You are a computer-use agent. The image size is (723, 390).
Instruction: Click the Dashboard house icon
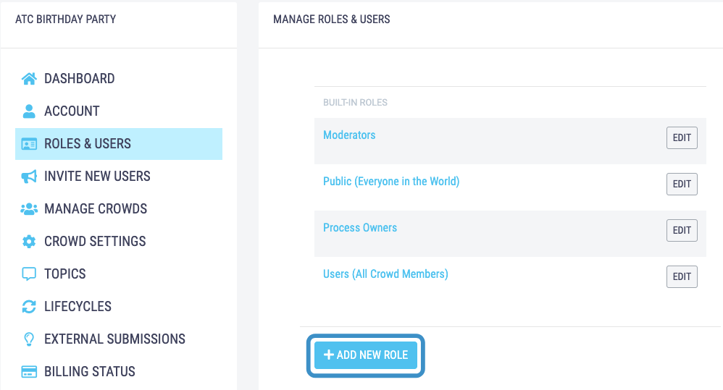tap(29, 79)
